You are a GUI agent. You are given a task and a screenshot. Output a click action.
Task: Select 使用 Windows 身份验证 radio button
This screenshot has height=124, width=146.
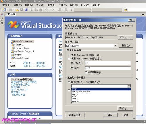click(69, 55)
